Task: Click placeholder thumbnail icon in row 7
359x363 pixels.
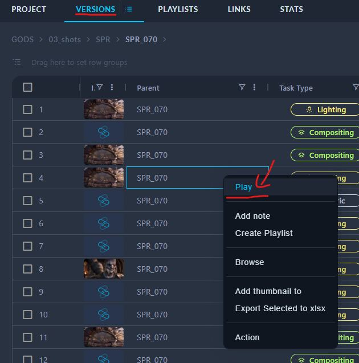Action: click(x=104, y=246)
